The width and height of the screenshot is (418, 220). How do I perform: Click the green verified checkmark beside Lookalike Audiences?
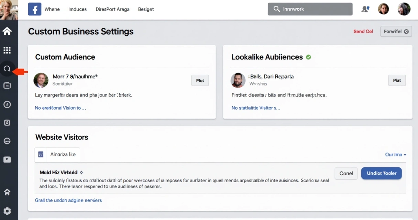pyautogui.click(x=308, y=57)
